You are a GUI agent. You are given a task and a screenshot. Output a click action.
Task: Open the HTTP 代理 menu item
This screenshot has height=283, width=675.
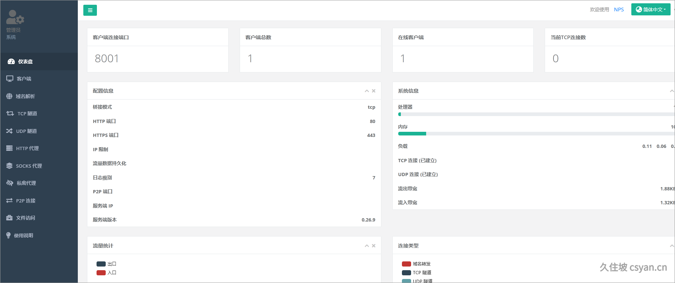coord(39,148)
